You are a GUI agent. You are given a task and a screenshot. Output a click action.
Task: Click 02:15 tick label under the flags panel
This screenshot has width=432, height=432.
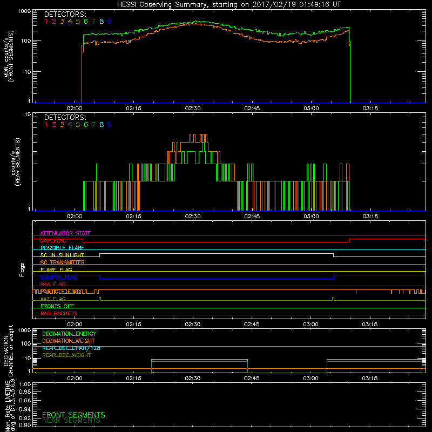coord(133,325)
